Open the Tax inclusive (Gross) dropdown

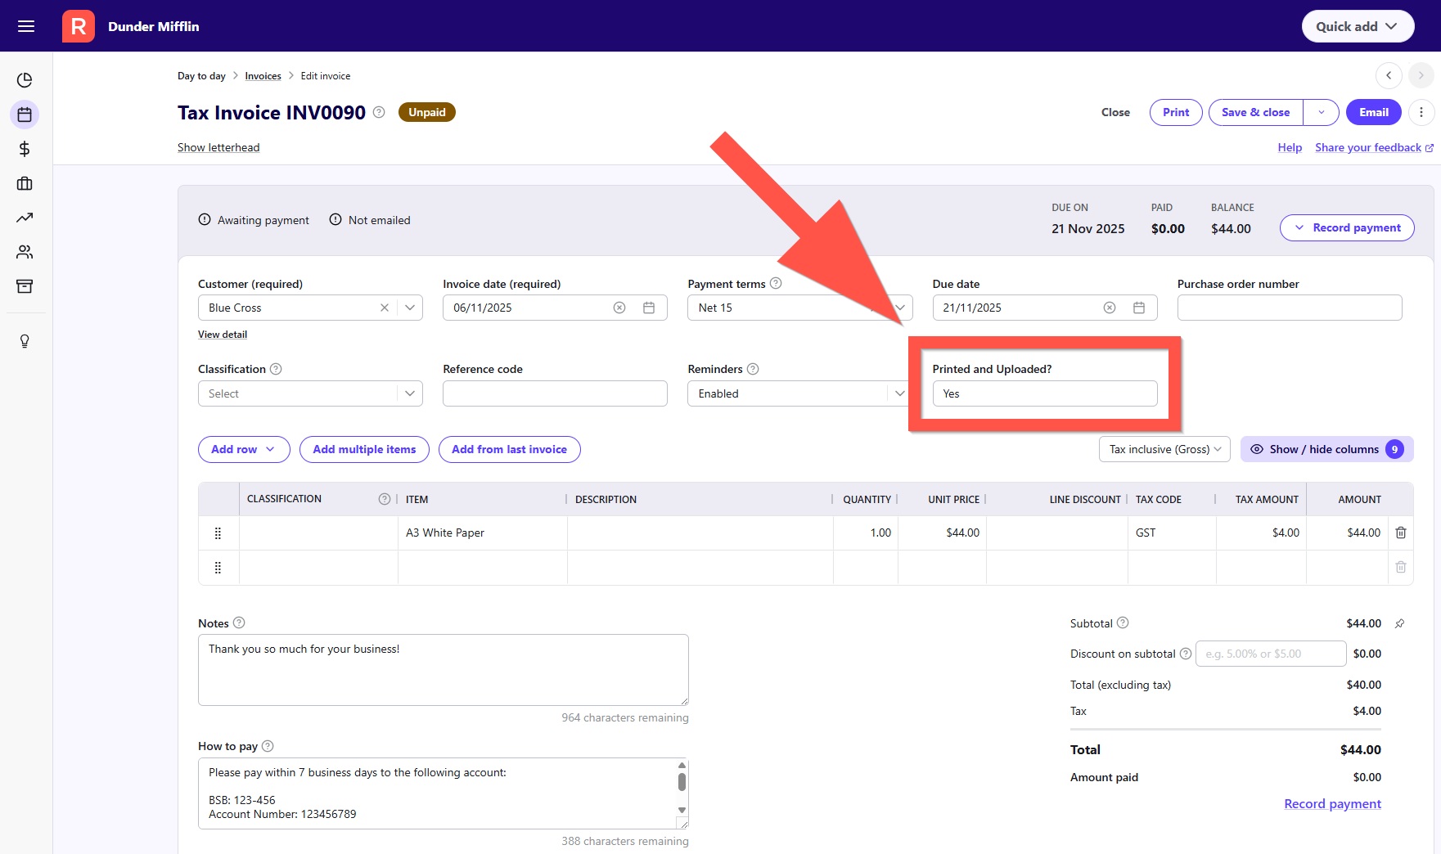point(1164,449)
